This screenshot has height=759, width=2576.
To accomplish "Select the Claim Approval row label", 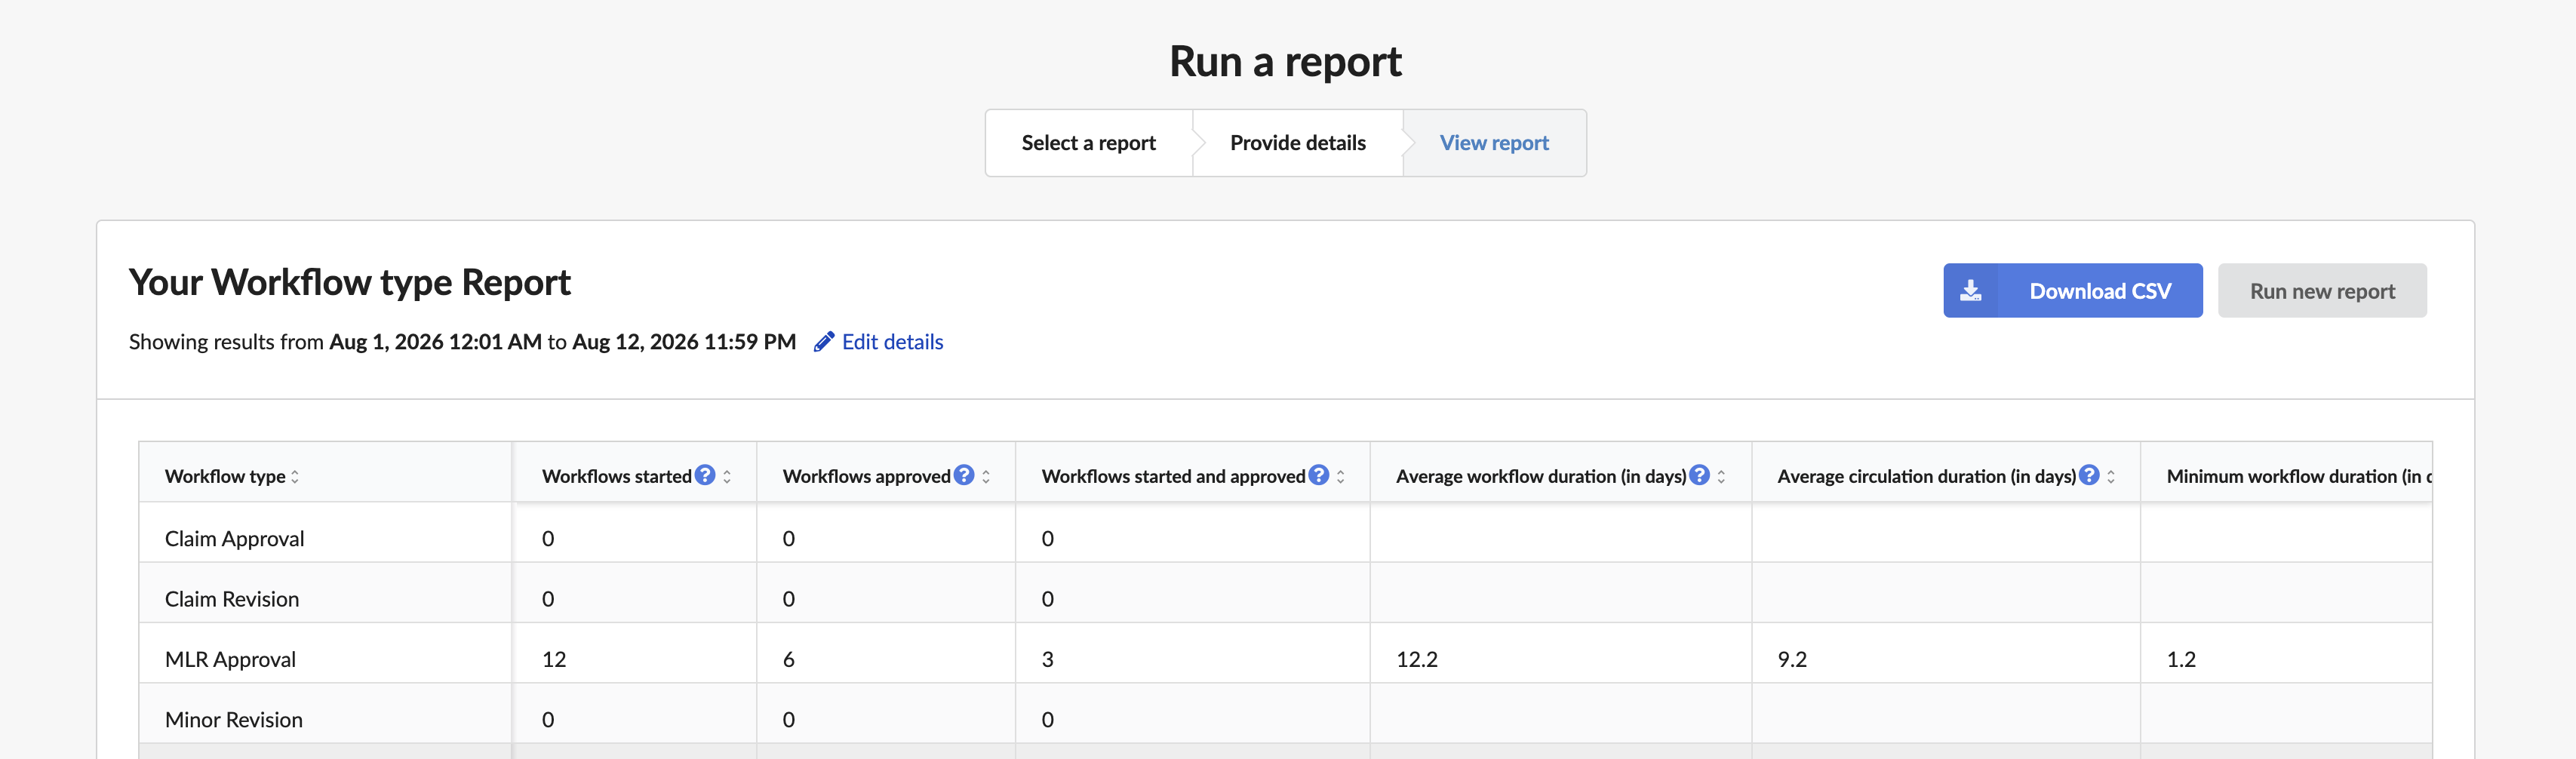I will [234, 539].
